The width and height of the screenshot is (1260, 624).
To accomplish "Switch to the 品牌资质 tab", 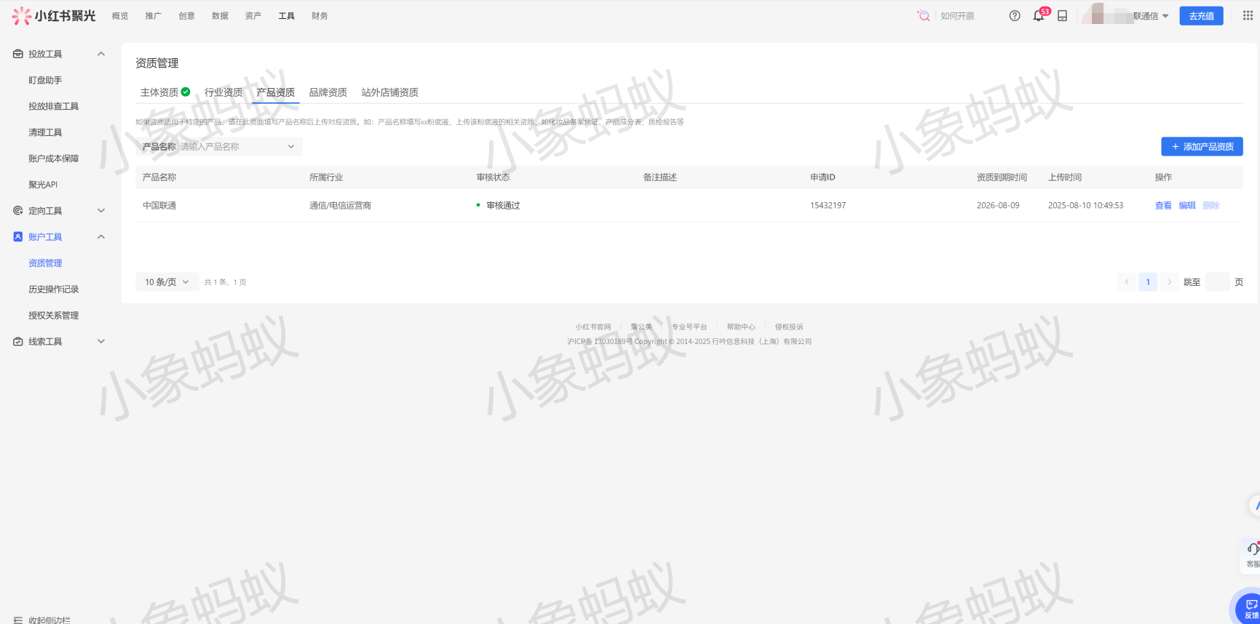I will pyautogui.click(x=328, y=92).
